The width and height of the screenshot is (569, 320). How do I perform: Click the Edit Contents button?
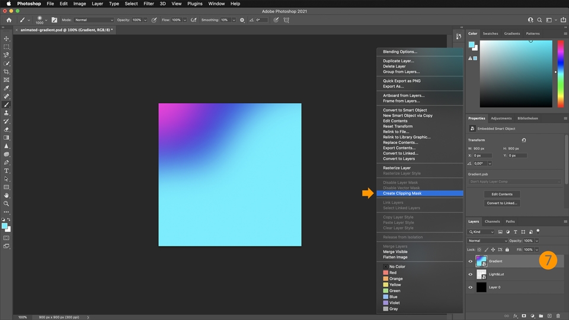pos(502,194)
